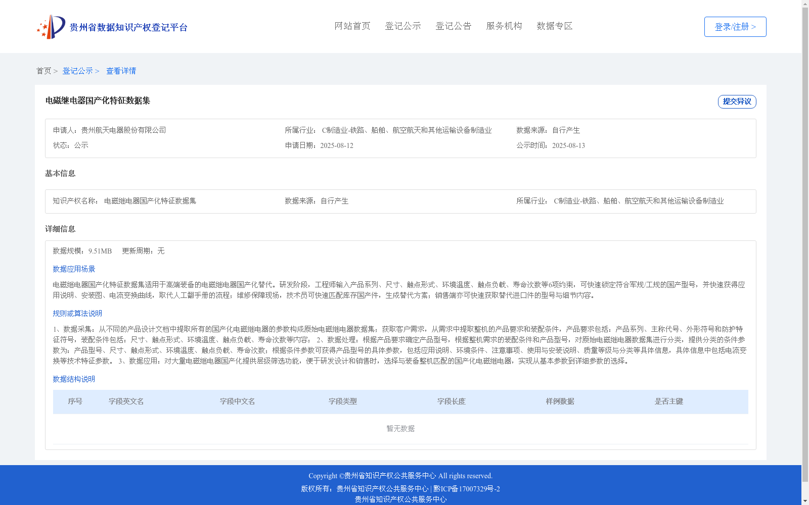This screenshot has width=809, height=505.
Task: Open the 登记公告 navigation menu
Action: pyautogui.click(x=454, y=26)
